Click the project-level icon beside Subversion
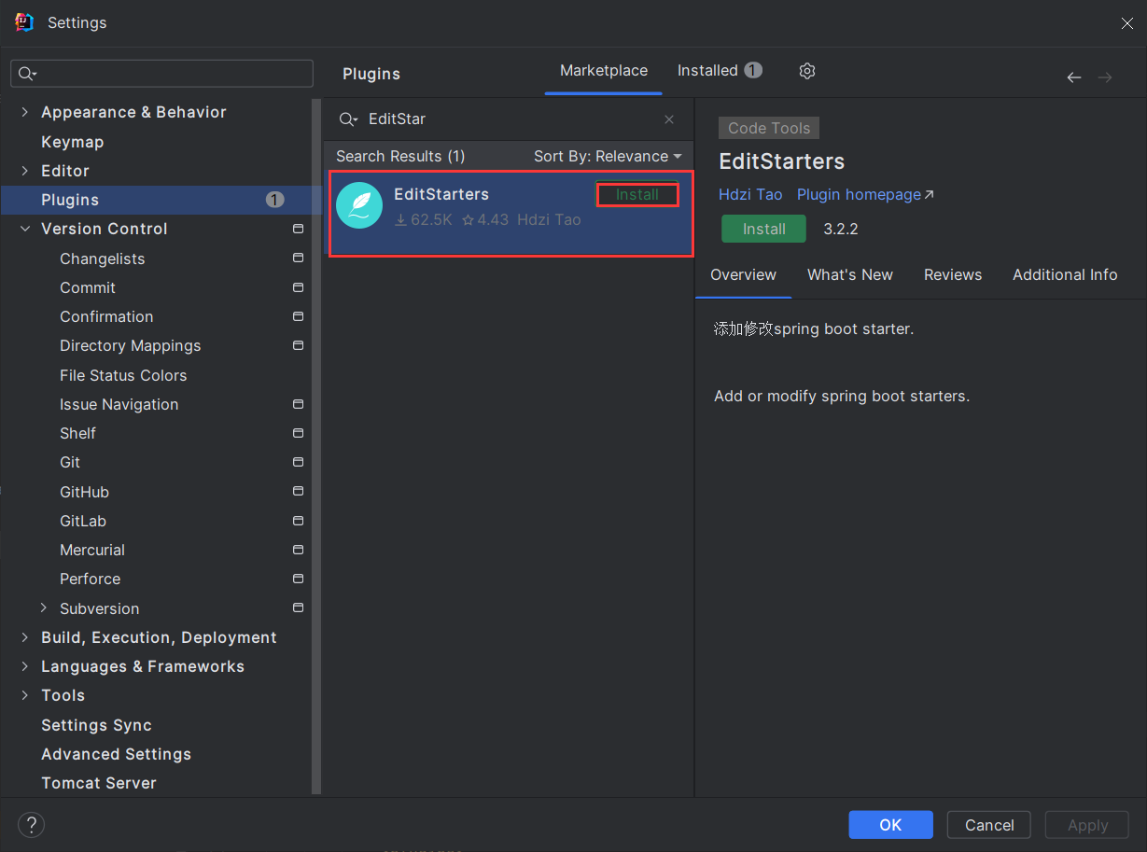 coord(299,608)
